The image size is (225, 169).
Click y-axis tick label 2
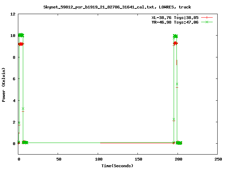point(14,122)
